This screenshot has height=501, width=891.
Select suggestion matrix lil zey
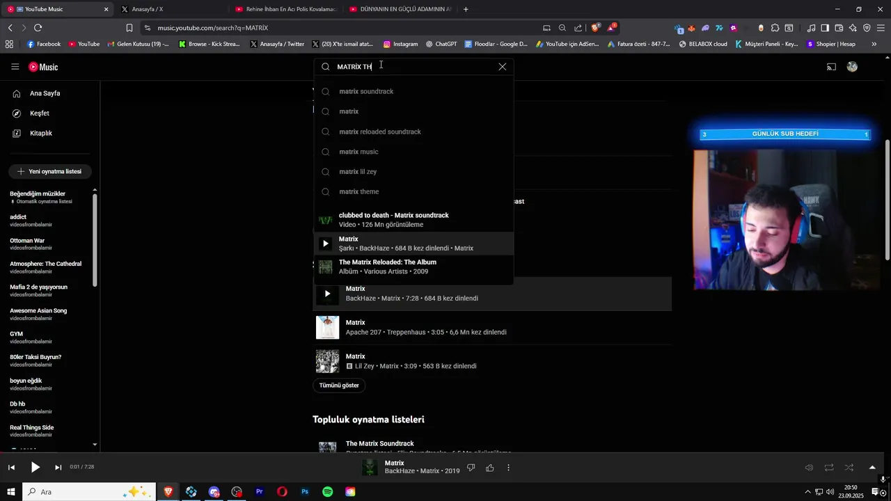click(x=413, y=172)
